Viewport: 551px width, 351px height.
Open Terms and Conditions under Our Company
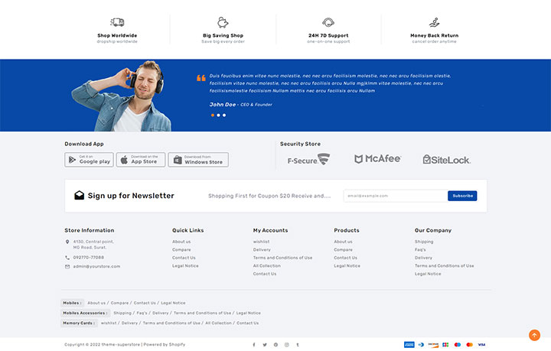pos(444,266)
